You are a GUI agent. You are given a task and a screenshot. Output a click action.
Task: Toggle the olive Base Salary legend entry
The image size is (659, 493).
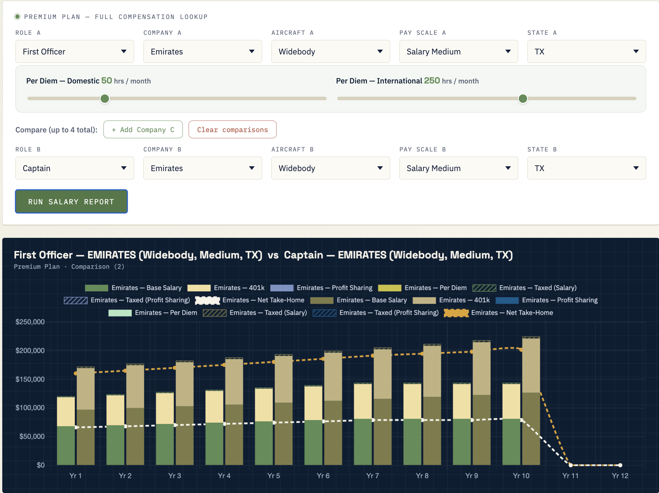359,300
